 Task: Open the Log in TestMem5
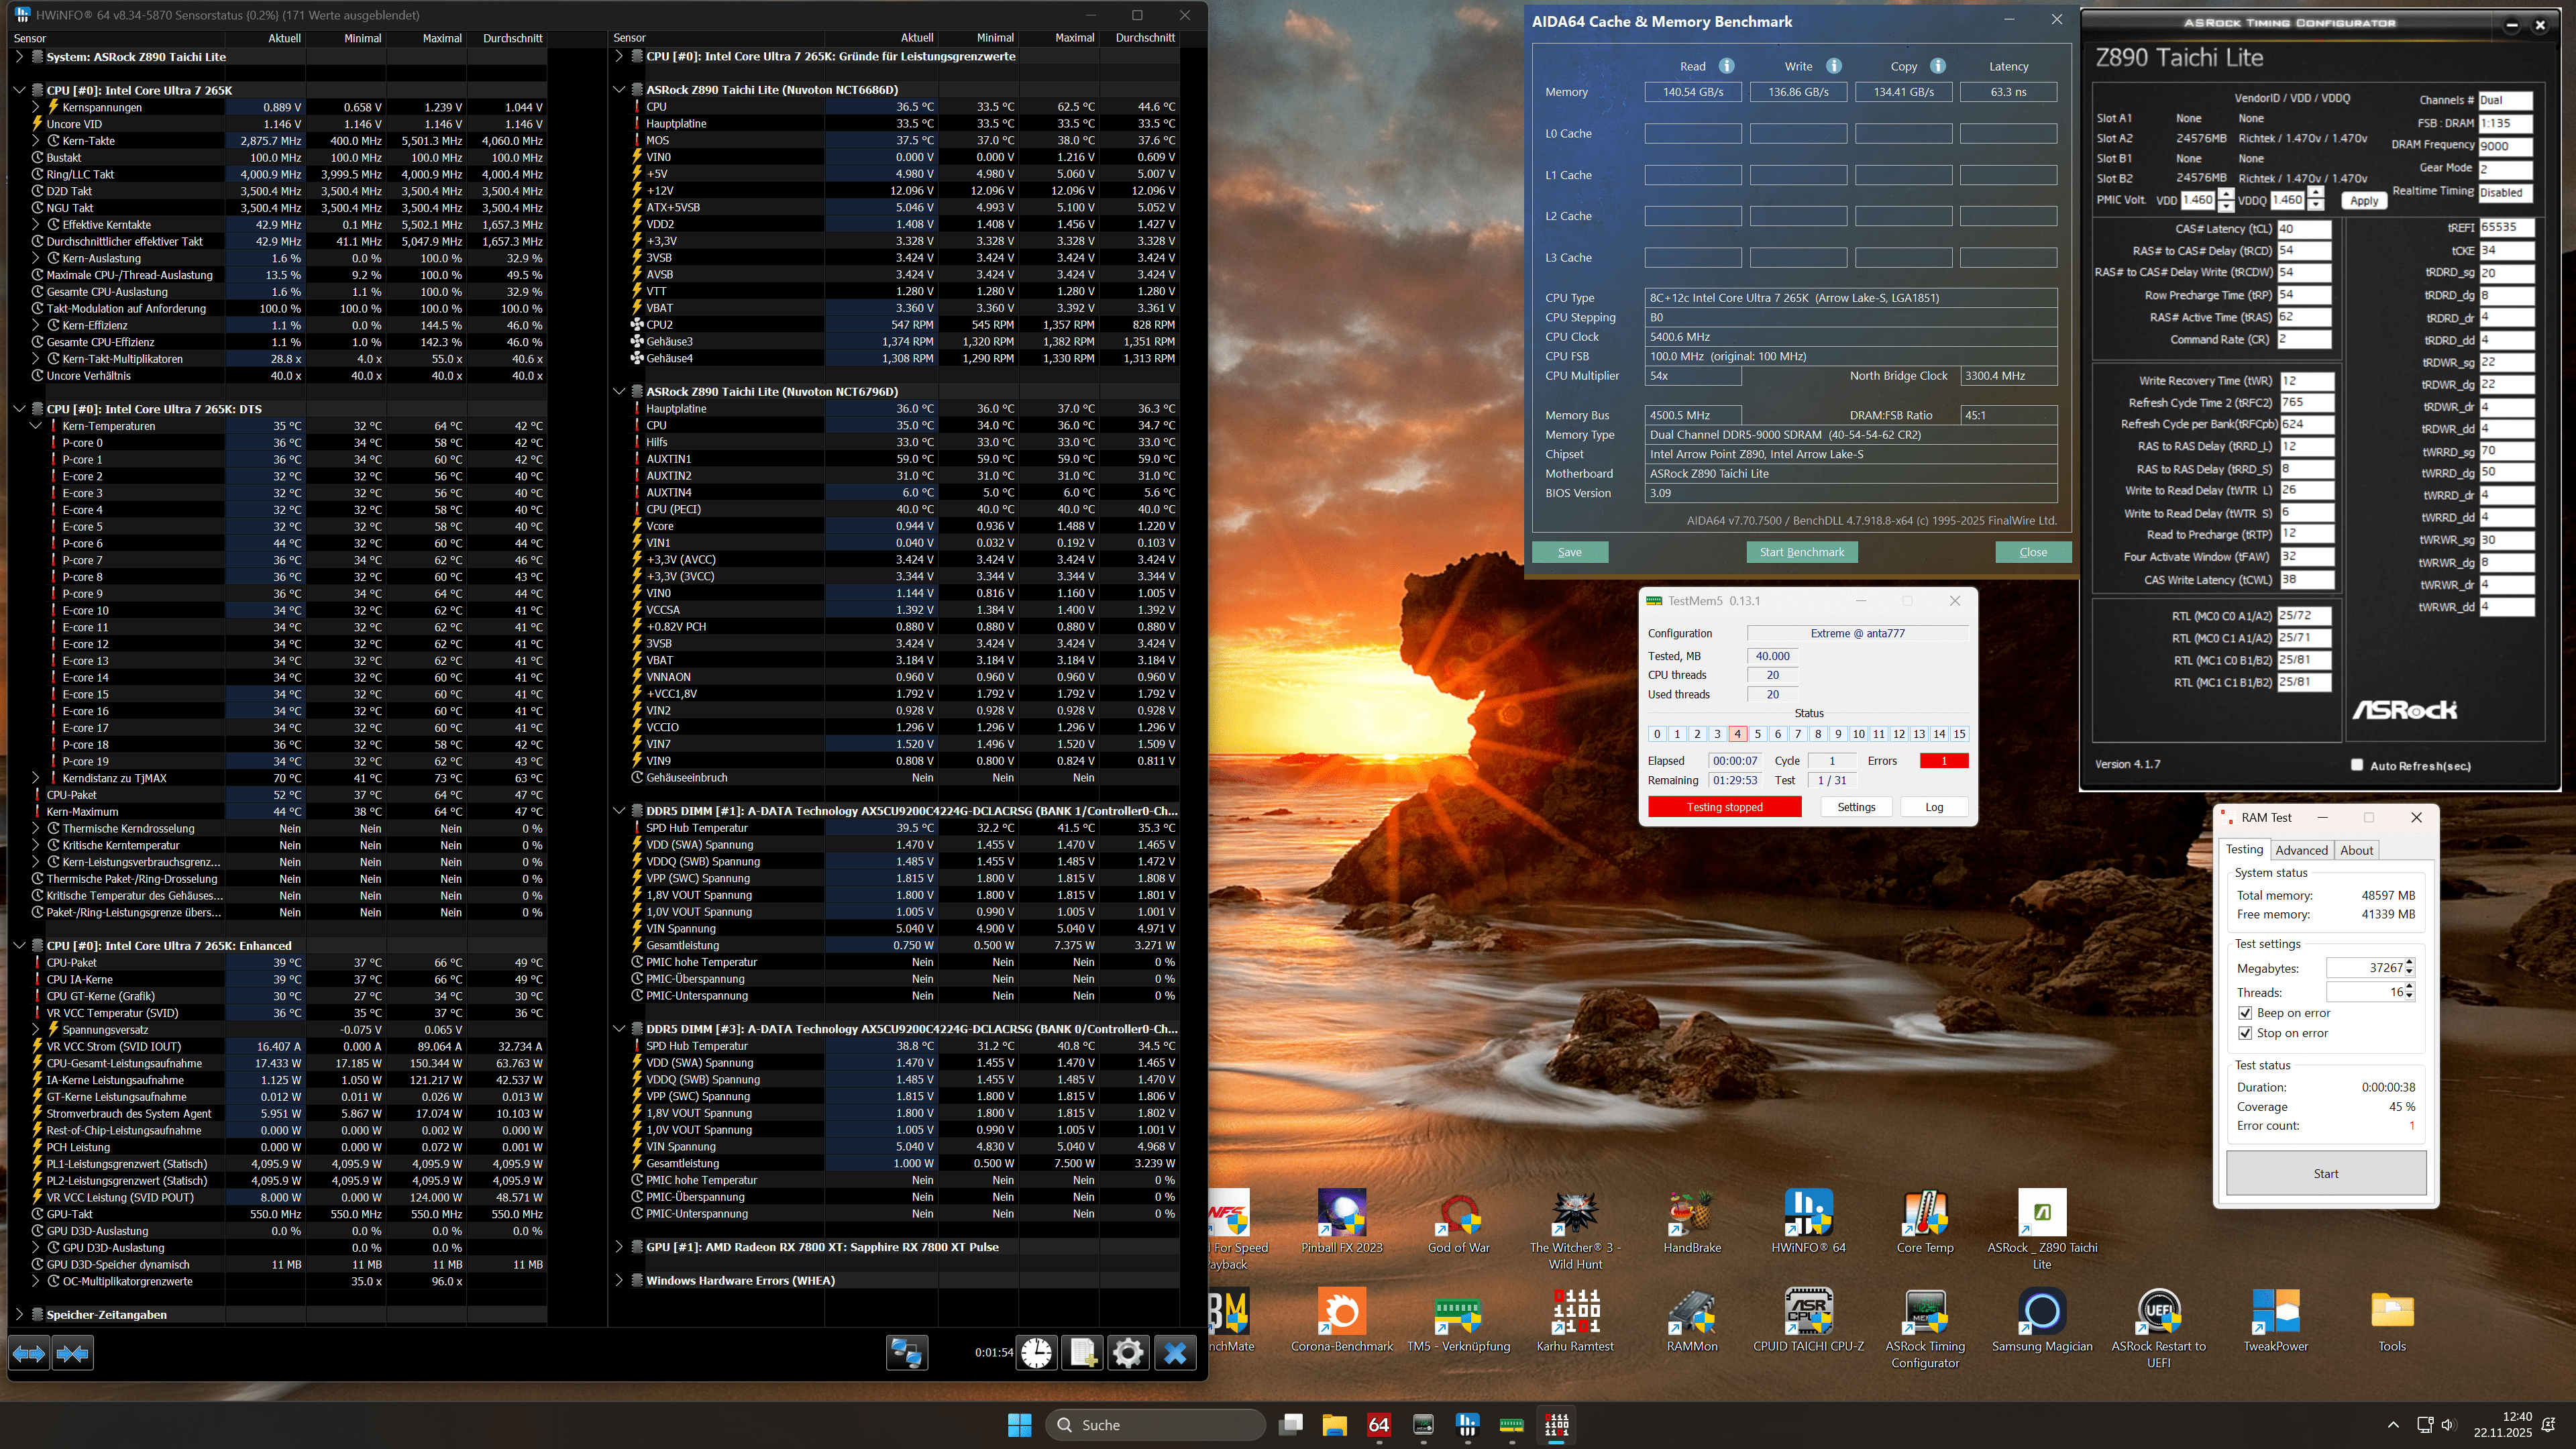[x=1933, y=807]
